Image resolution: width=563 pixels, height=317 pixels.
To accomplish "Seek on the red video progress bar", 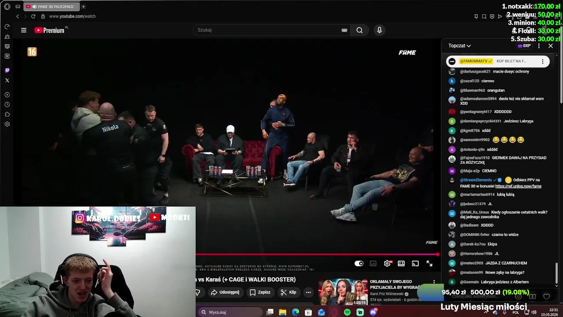I will coord(317,254).
